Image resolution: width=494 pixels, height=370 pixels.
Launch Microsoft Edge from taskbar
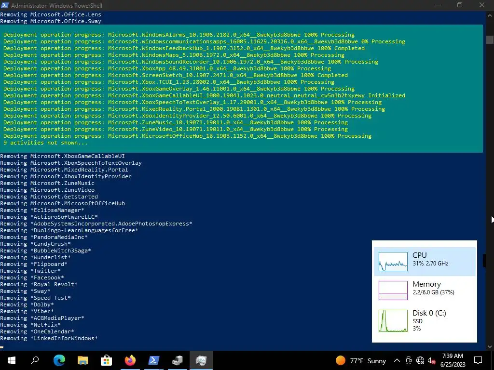[59, 360]
